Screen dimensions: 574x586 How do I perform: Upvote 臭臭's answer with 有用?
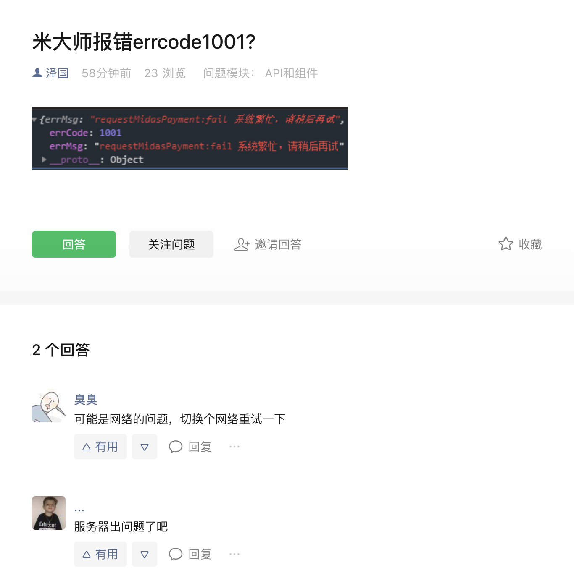(100, 447)
